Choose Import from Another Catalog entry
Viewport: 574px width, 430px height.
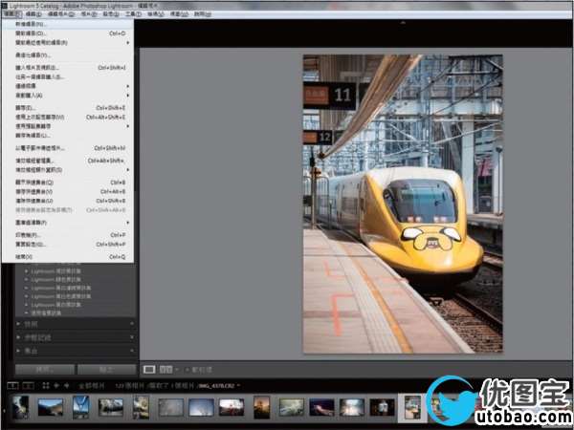(68, 77)
